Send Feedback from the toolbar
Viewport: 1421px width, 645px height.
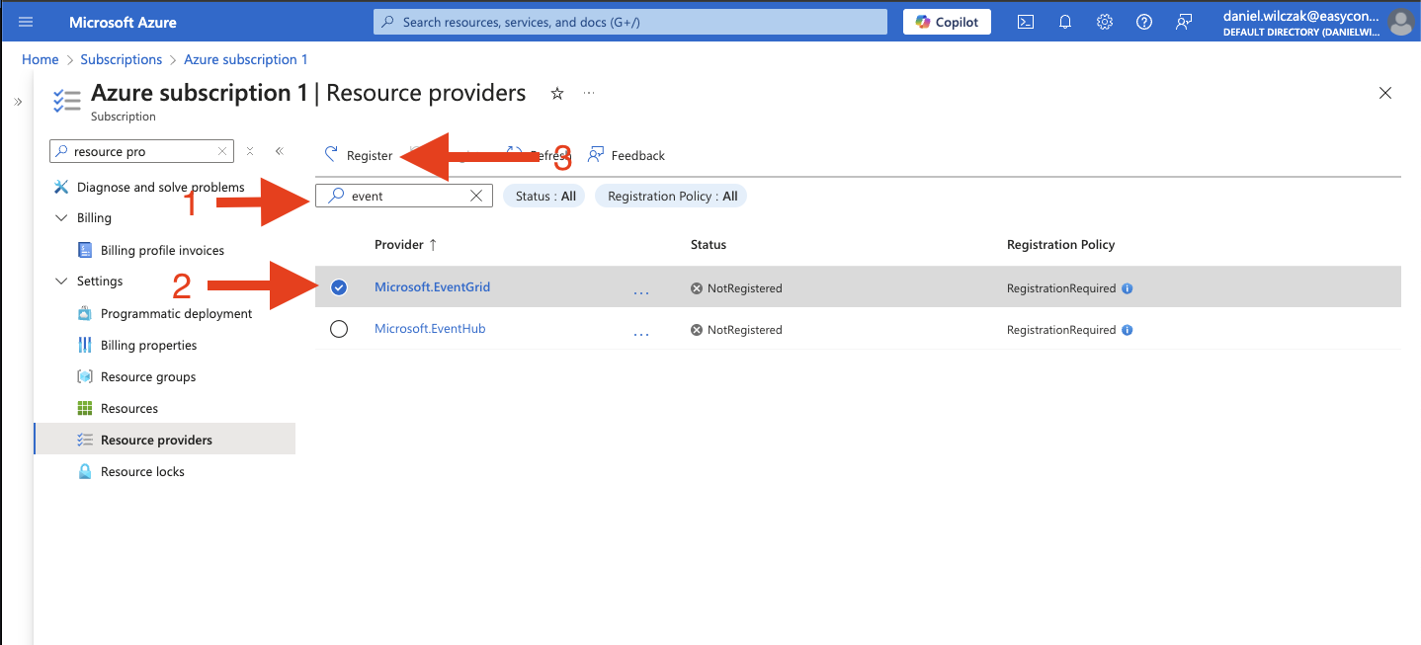627,155
